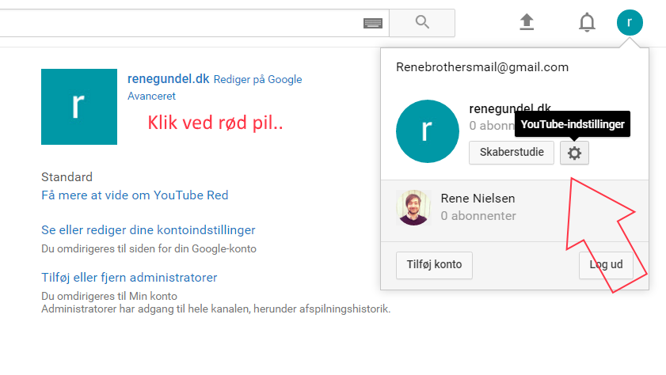Click Rene Nielsen profile photo

pos(413,207)
